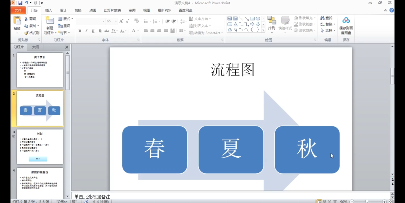Switch to Slide Sorter view in status bar
Screen dimensions: 405x203
[x=324, y=201]
